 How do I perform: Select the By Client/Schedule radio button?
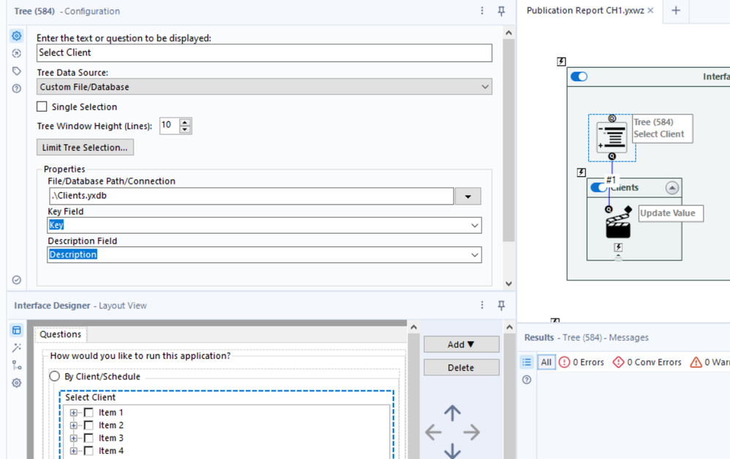pos(54,376)
